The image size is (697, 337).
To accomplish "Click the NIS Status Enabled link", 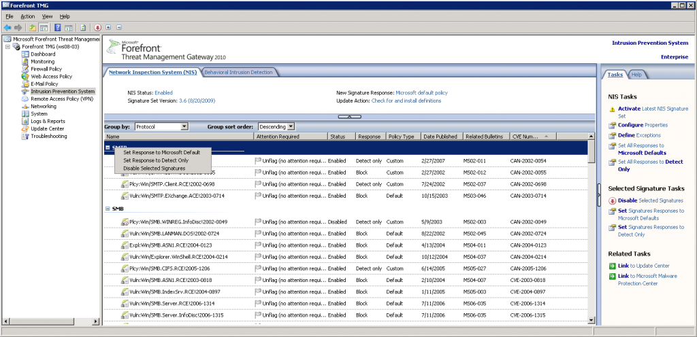I will tap(163, 92).
